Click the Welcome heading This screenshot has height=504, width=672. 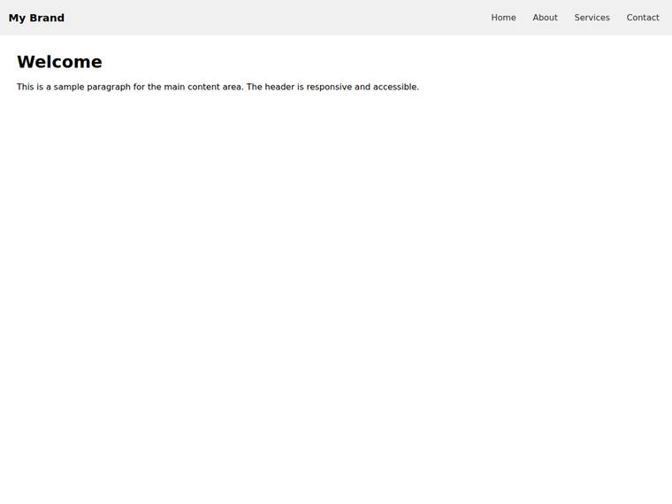59,62
